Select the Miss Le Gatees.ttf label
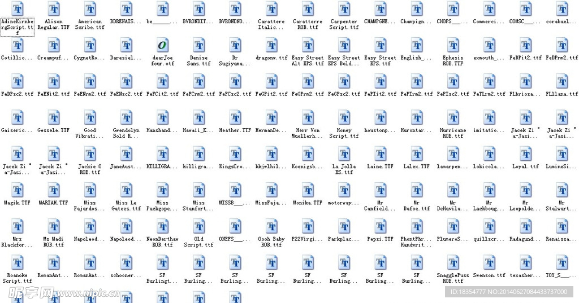 pyautogui.click(x=126, y=206)
